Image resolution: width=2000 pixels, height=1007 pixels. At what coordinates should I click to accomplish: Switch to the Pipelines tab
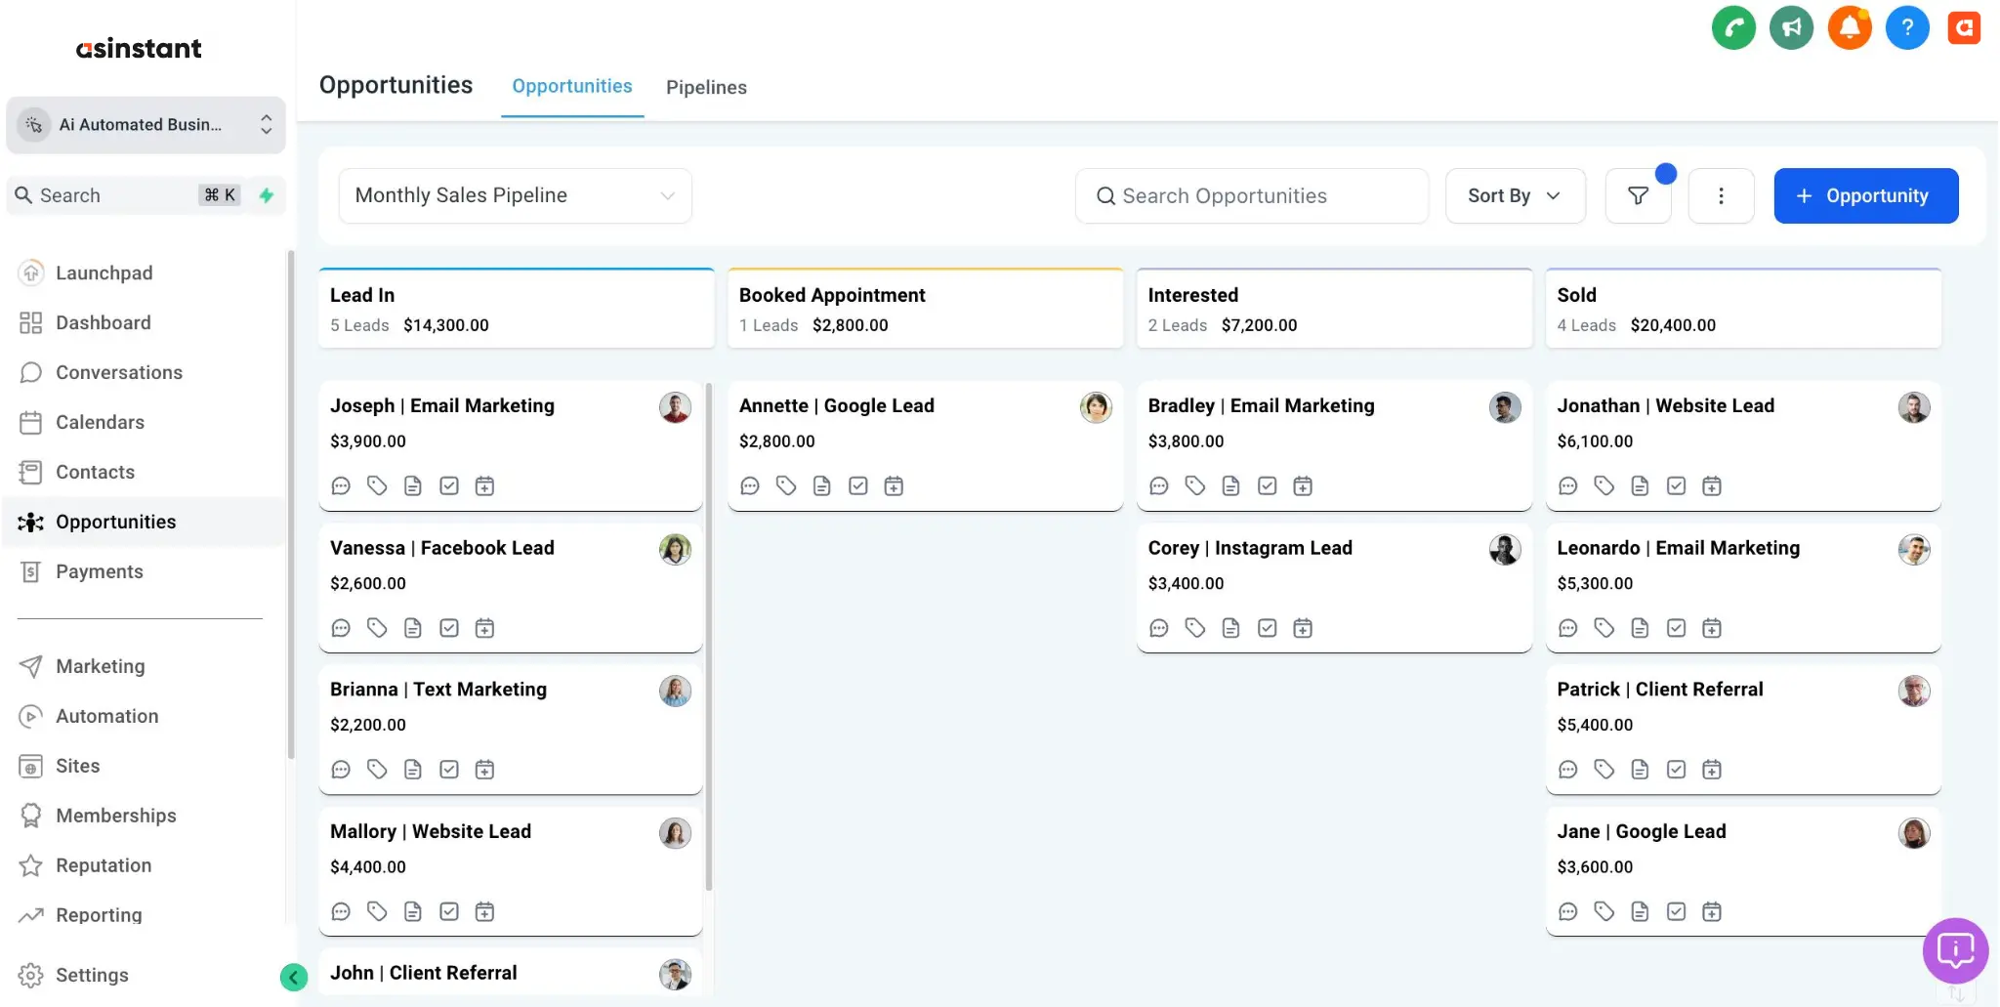pos(706,87)
